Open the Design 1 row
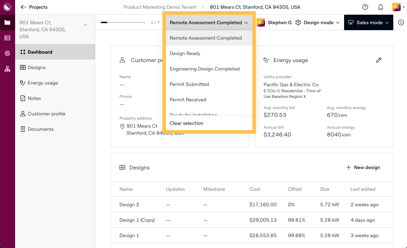The width and height of the screenshot is (407, 248). pos(252,235)
